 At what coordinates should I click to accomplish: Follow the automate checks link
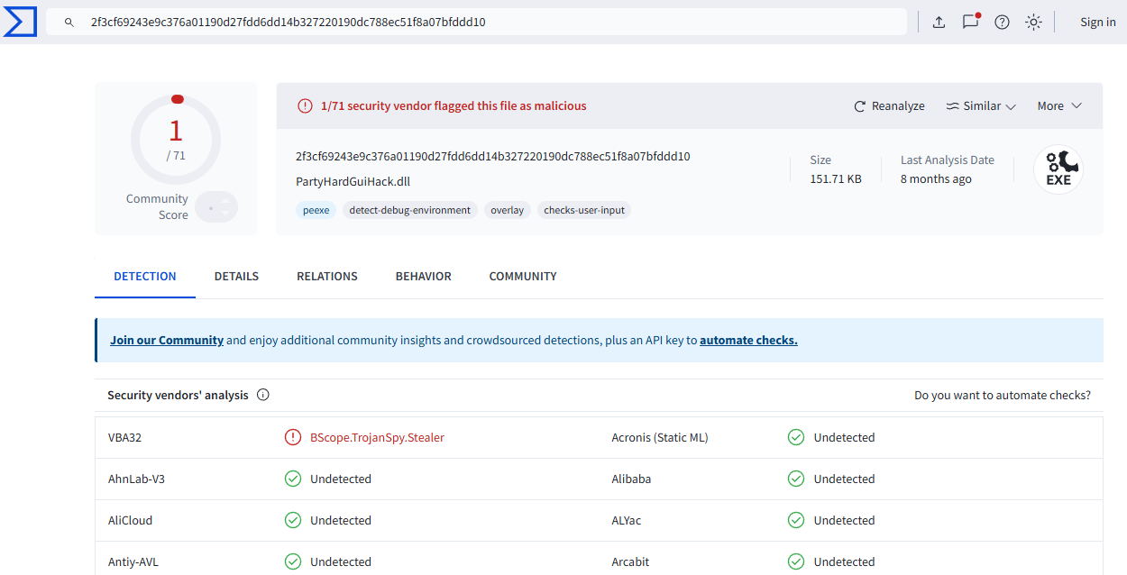[748, 341]
